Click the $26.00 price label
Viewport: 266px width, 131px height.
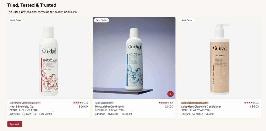point(83,107)
